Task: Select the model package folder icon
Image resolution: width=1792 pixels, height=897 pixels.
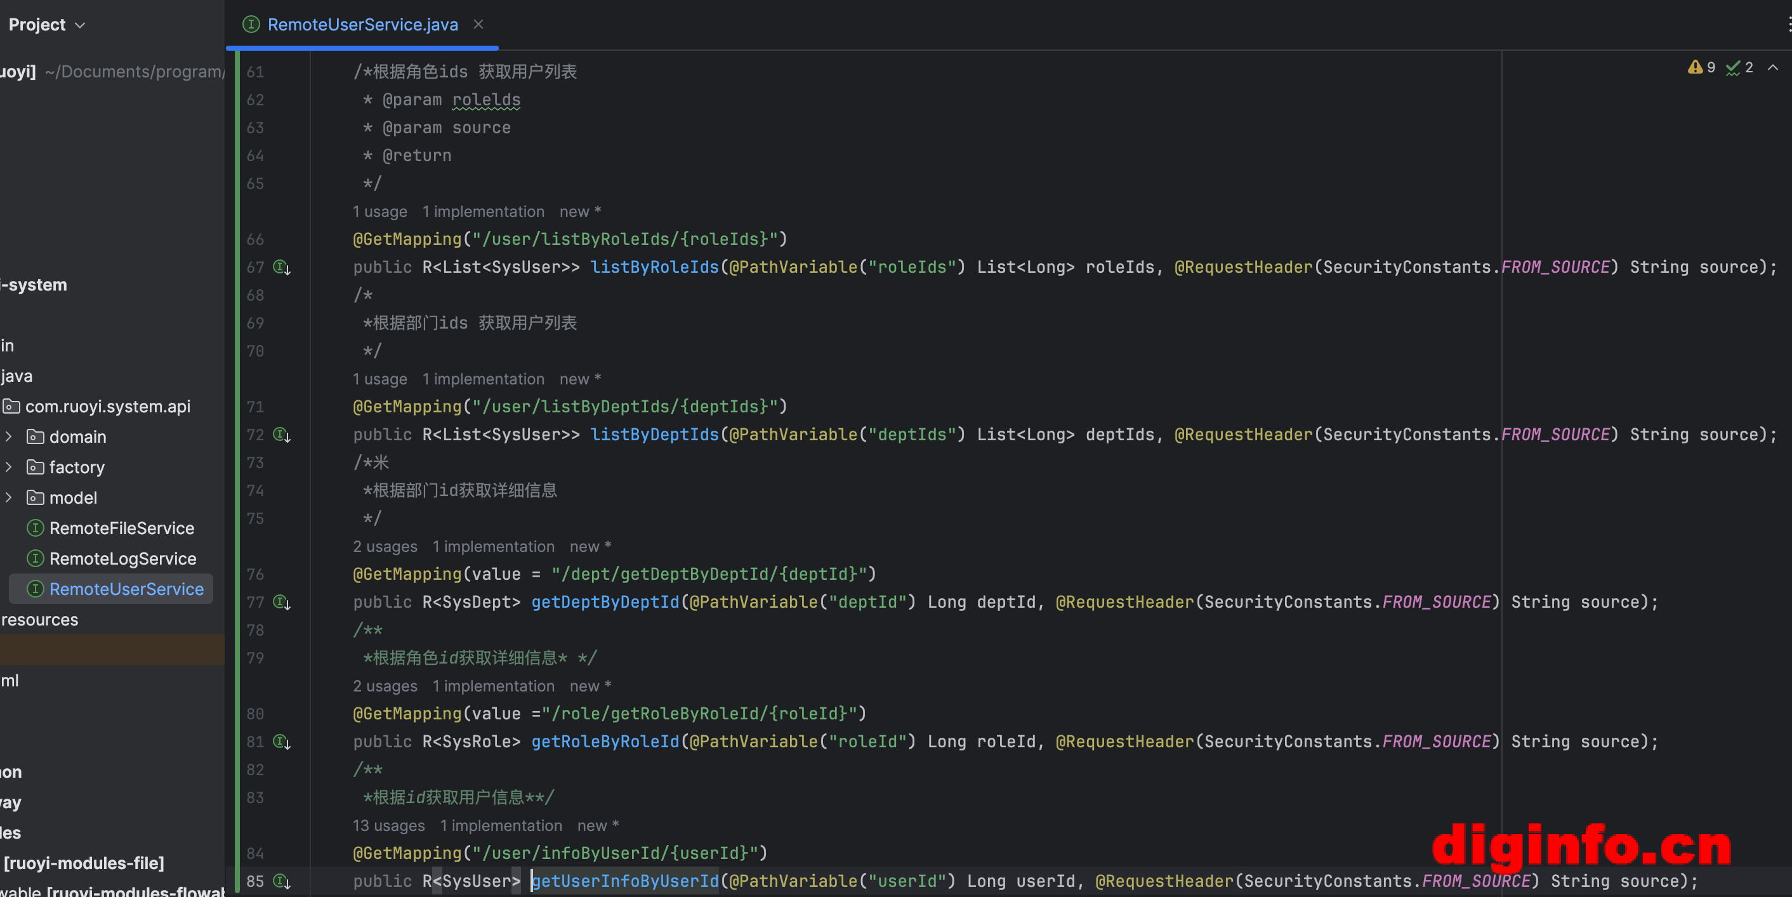Action: coord(36,498)
